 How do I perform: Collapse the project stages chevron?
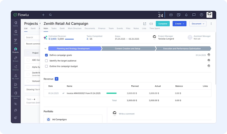click(45, 49)
